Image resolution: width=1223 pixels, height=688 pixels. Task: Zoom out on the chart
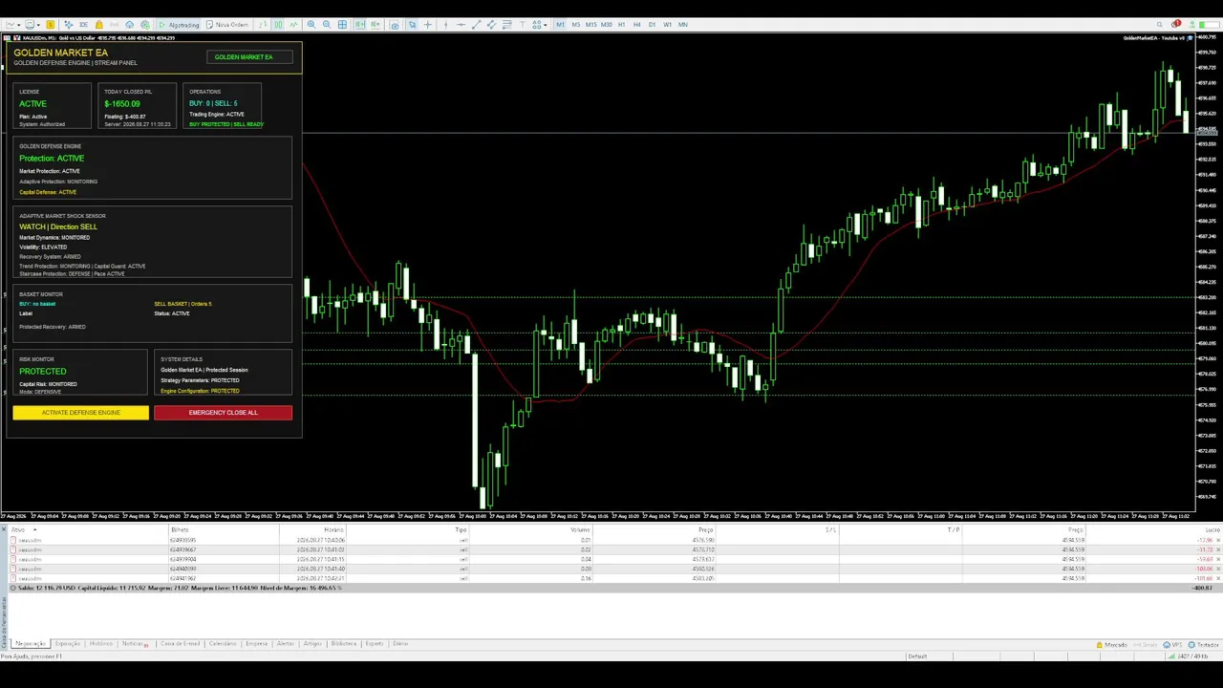(x=327, y=25)
